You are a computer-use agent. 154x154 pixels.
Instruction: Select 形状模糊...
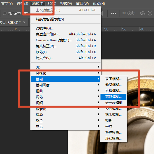point(113,138)
